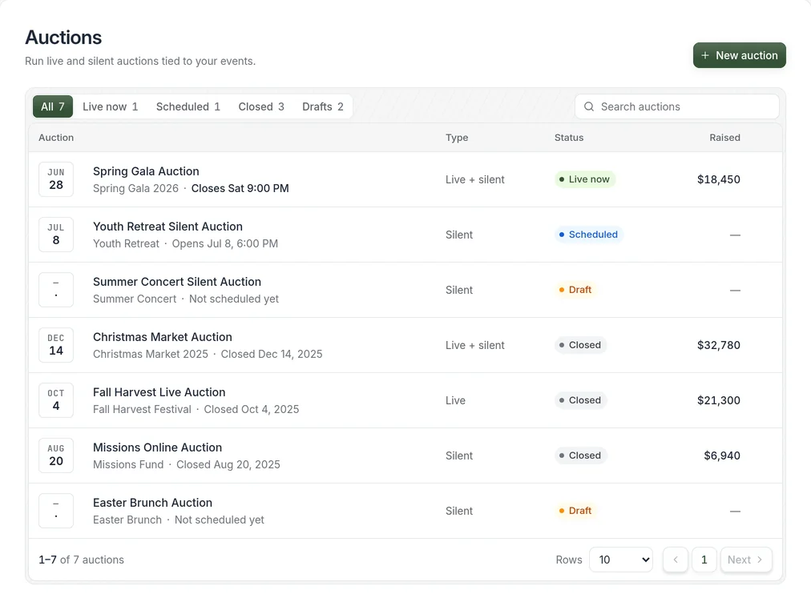The height and width of the screenshot is (610, 811).
Task: Open the Aug 20 date badge
Action: [x=56, y=455]
